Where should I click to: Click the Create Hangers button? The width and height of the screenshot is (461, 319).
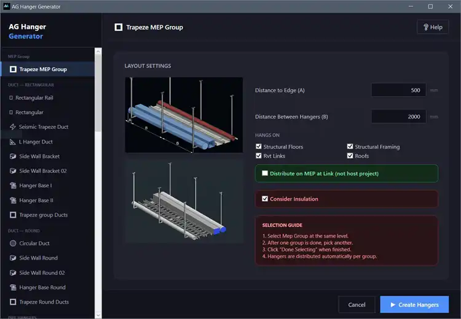pos(414,304)
